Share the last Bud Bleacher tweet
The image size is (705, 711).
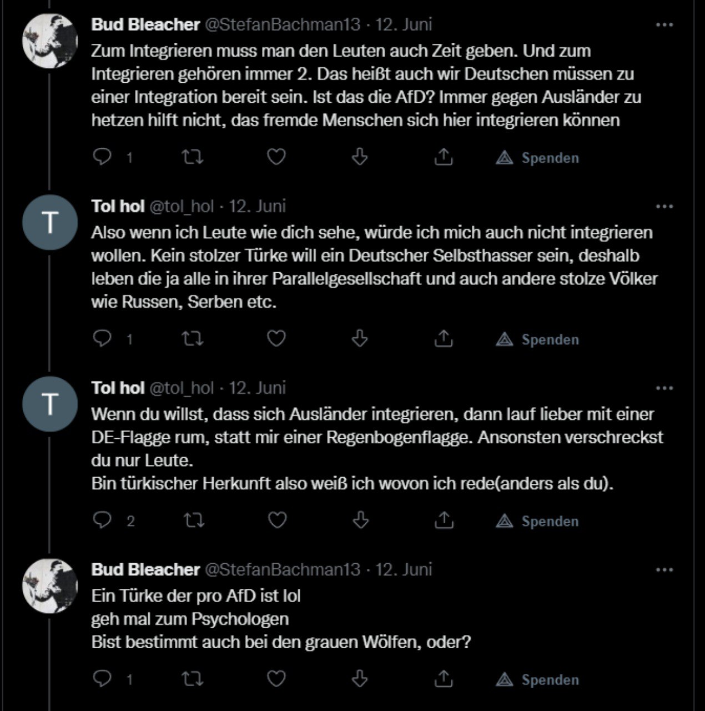click(x=444, y=679)
